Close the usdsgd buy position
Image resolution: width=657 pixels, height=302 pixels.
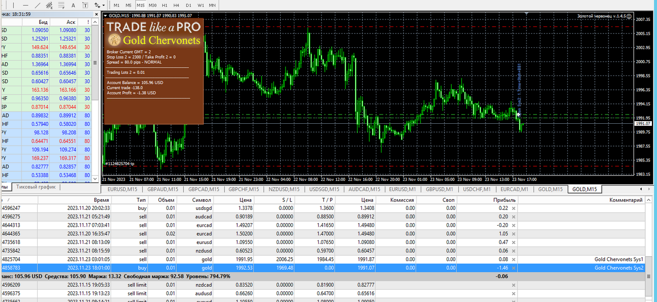(x=513, y=208)
